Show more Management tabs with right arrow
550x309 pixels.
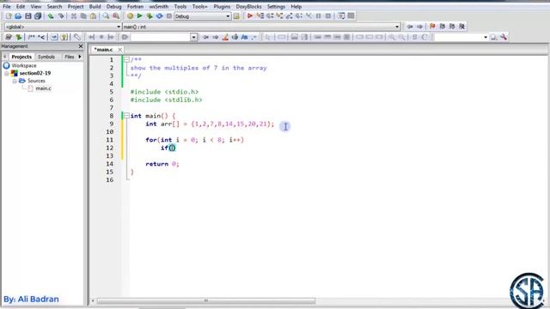click(80, 57)
